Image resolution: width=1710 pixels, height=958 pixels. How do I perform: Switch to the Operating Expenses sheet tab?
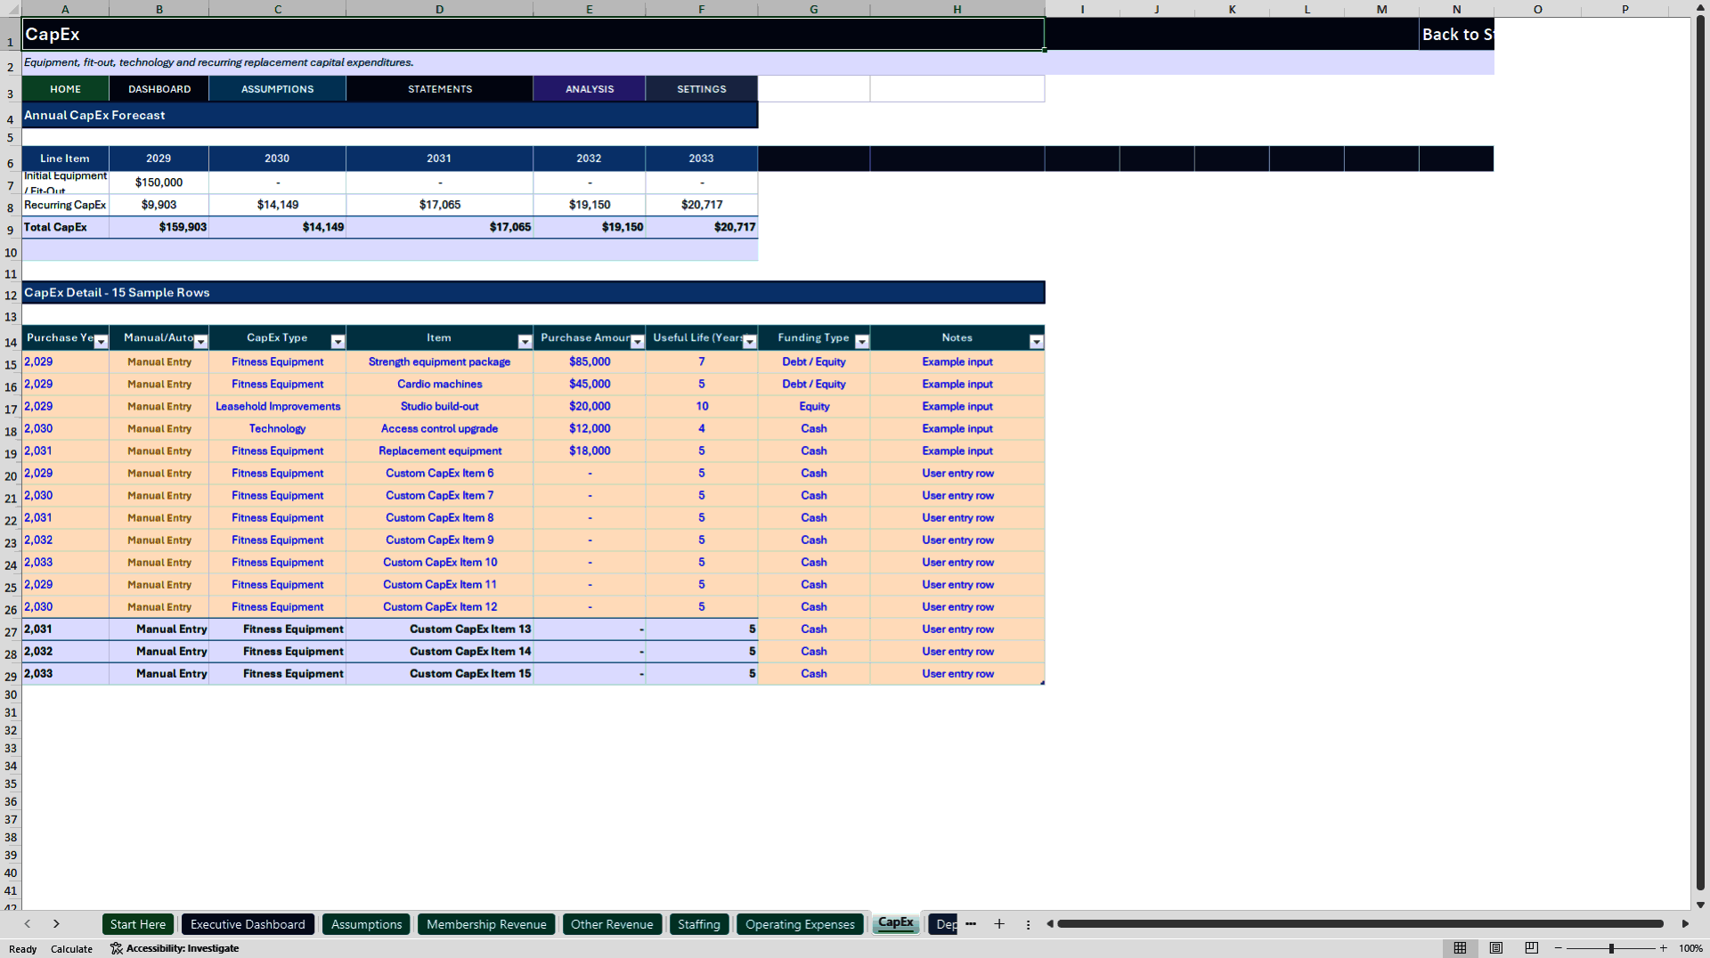(x=800, y=924)
